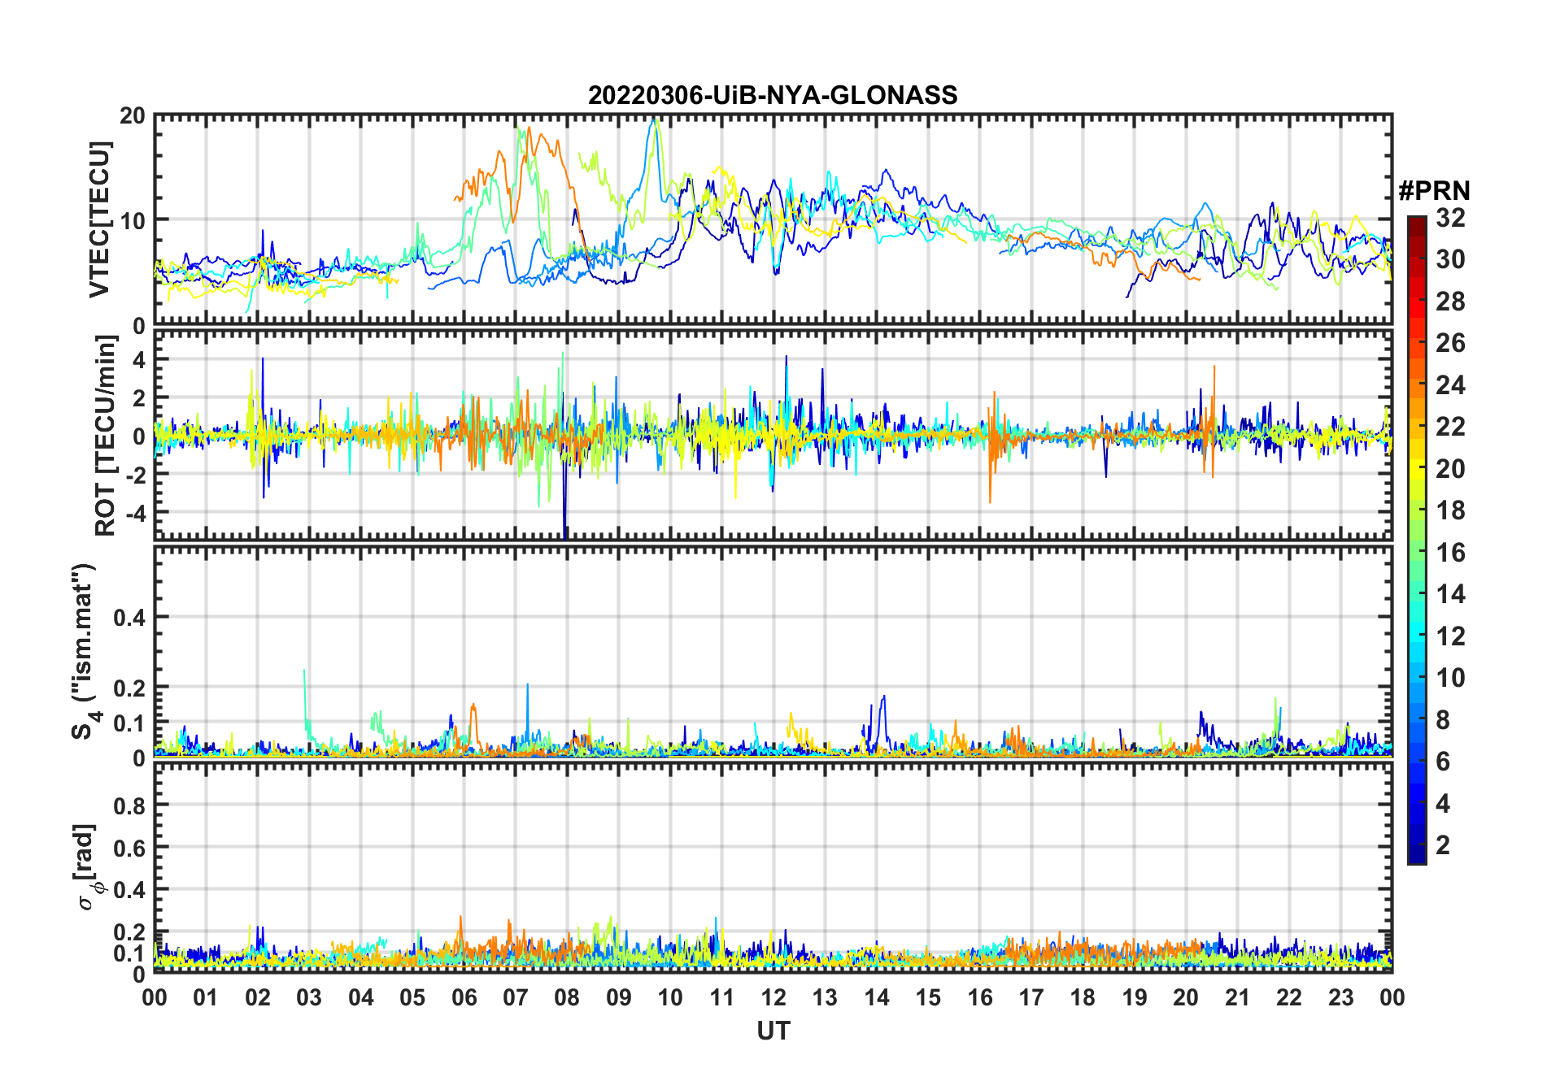Select the 06 tick on the UT axis
The image size is (1547, 1081).
pos(464,997)
